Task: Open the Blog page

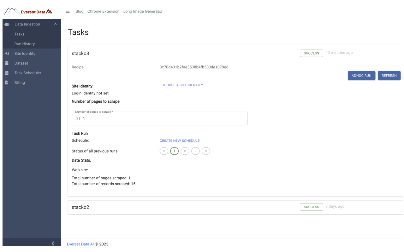Action: 79,11
